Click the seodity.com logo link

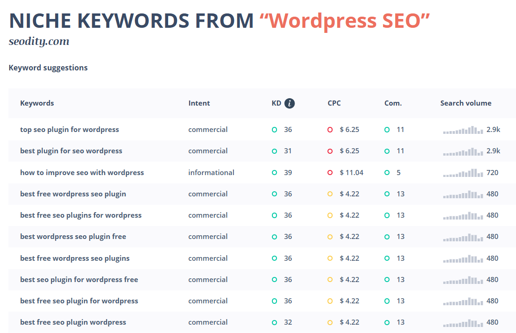click(38, 41)
